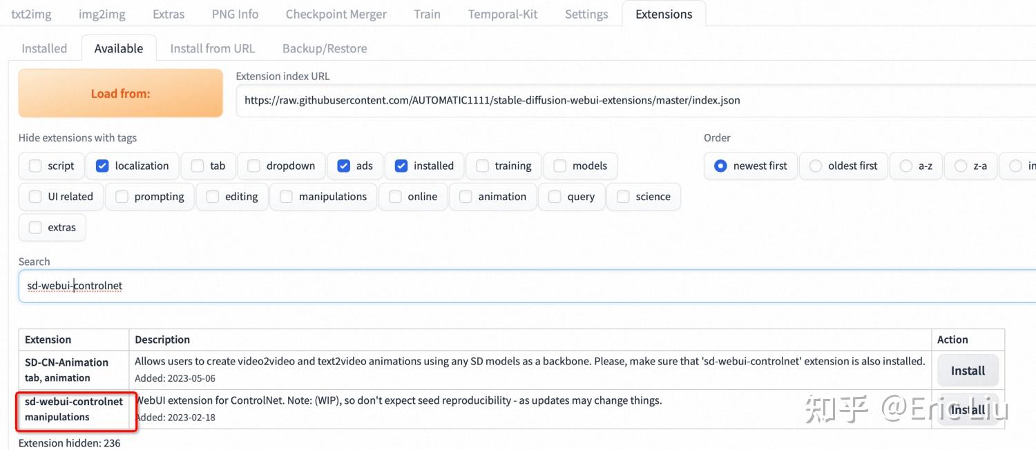Enable the script tag checkbox
Image resolution: width=1036 pixels, height=450 pixels.
[35, 166]
